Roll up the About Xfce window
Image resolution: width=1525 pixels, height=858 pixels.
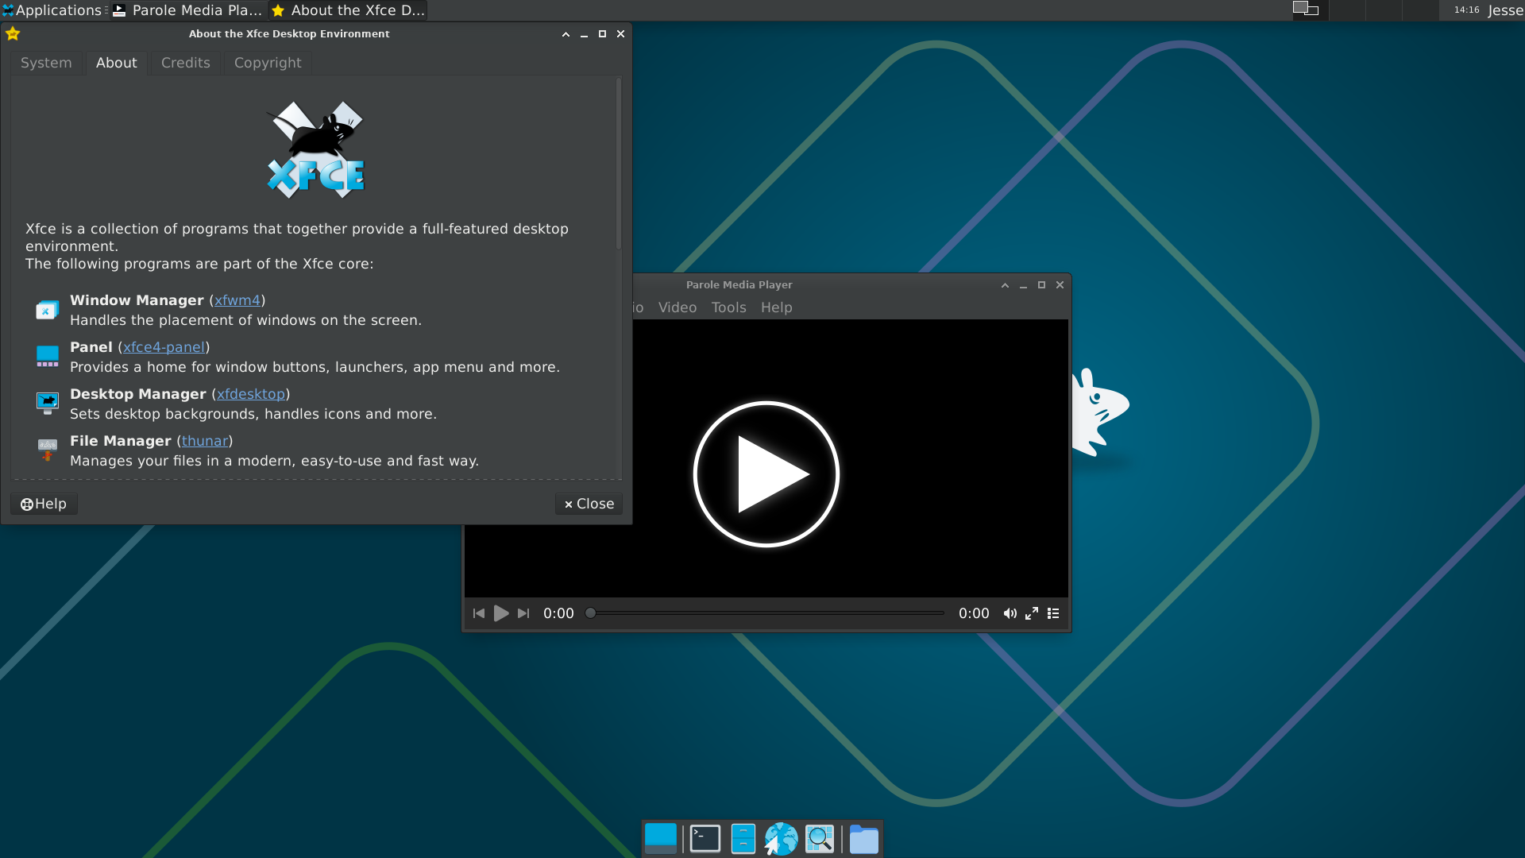(566, 34)
